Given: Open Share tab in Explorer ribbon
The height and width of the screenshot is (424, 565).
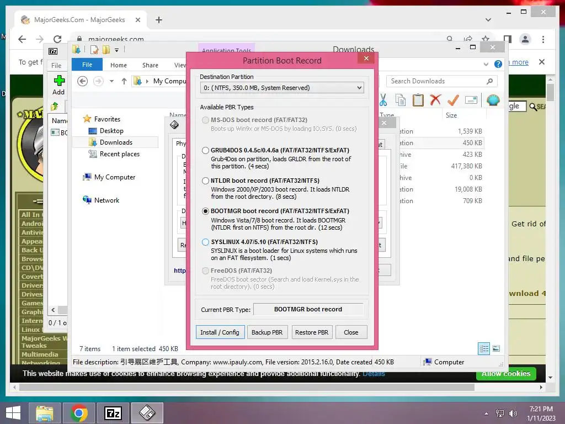Looking at the screenshot, I should tap(150, 65).
